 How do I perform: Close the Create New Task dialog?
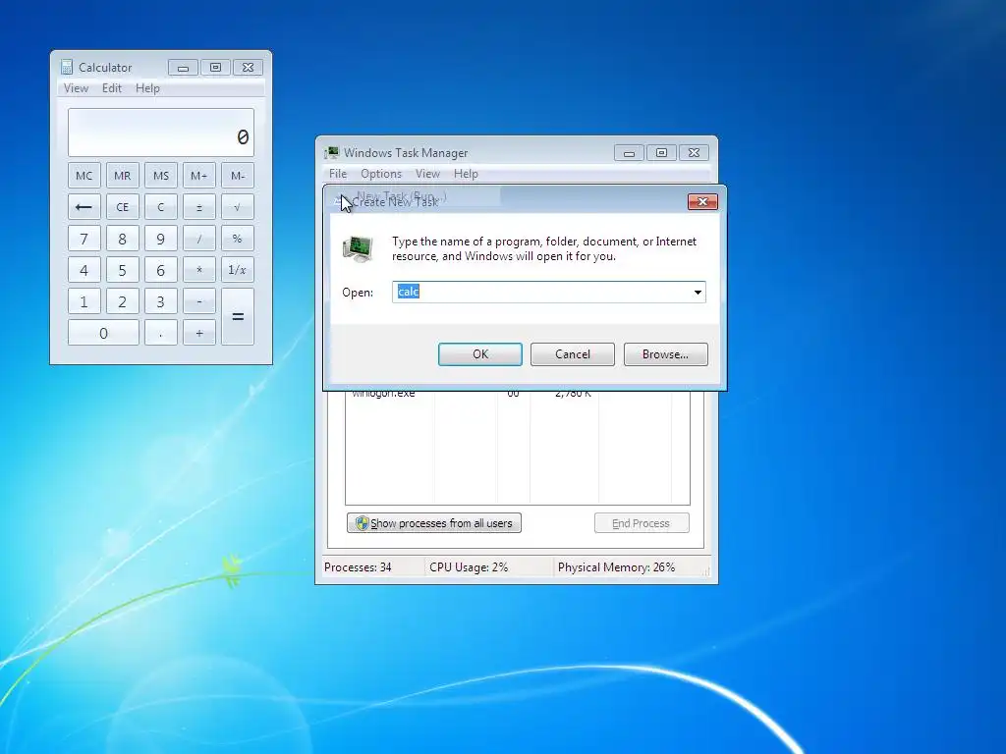click(x=702, y=202)
